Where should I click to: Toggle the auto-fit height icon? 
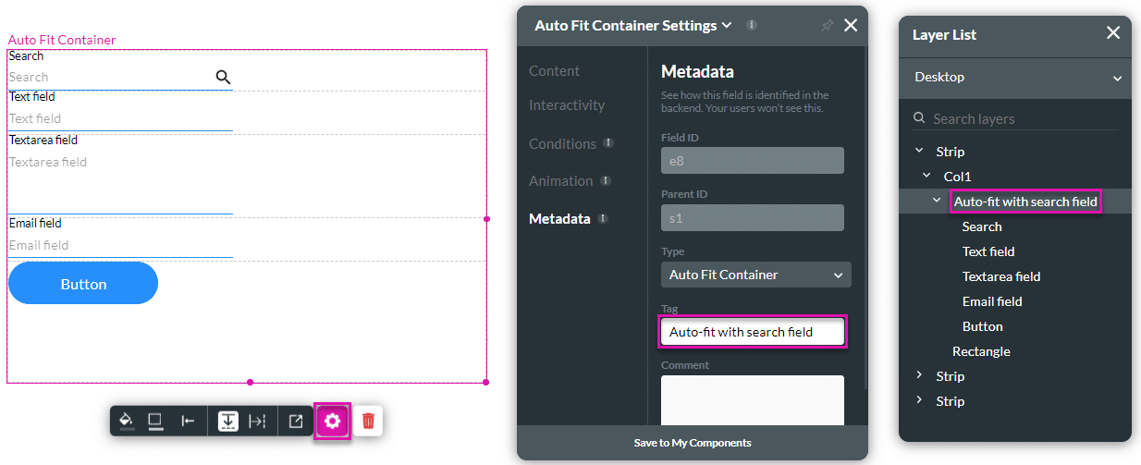pos(227,421)
